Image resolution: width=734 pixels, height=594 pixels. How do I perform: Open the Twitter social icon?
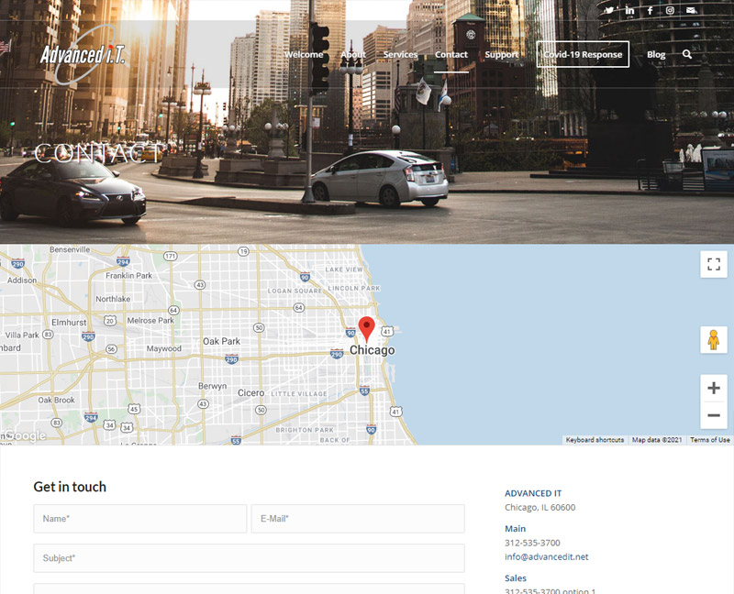[x=609, y=10]
